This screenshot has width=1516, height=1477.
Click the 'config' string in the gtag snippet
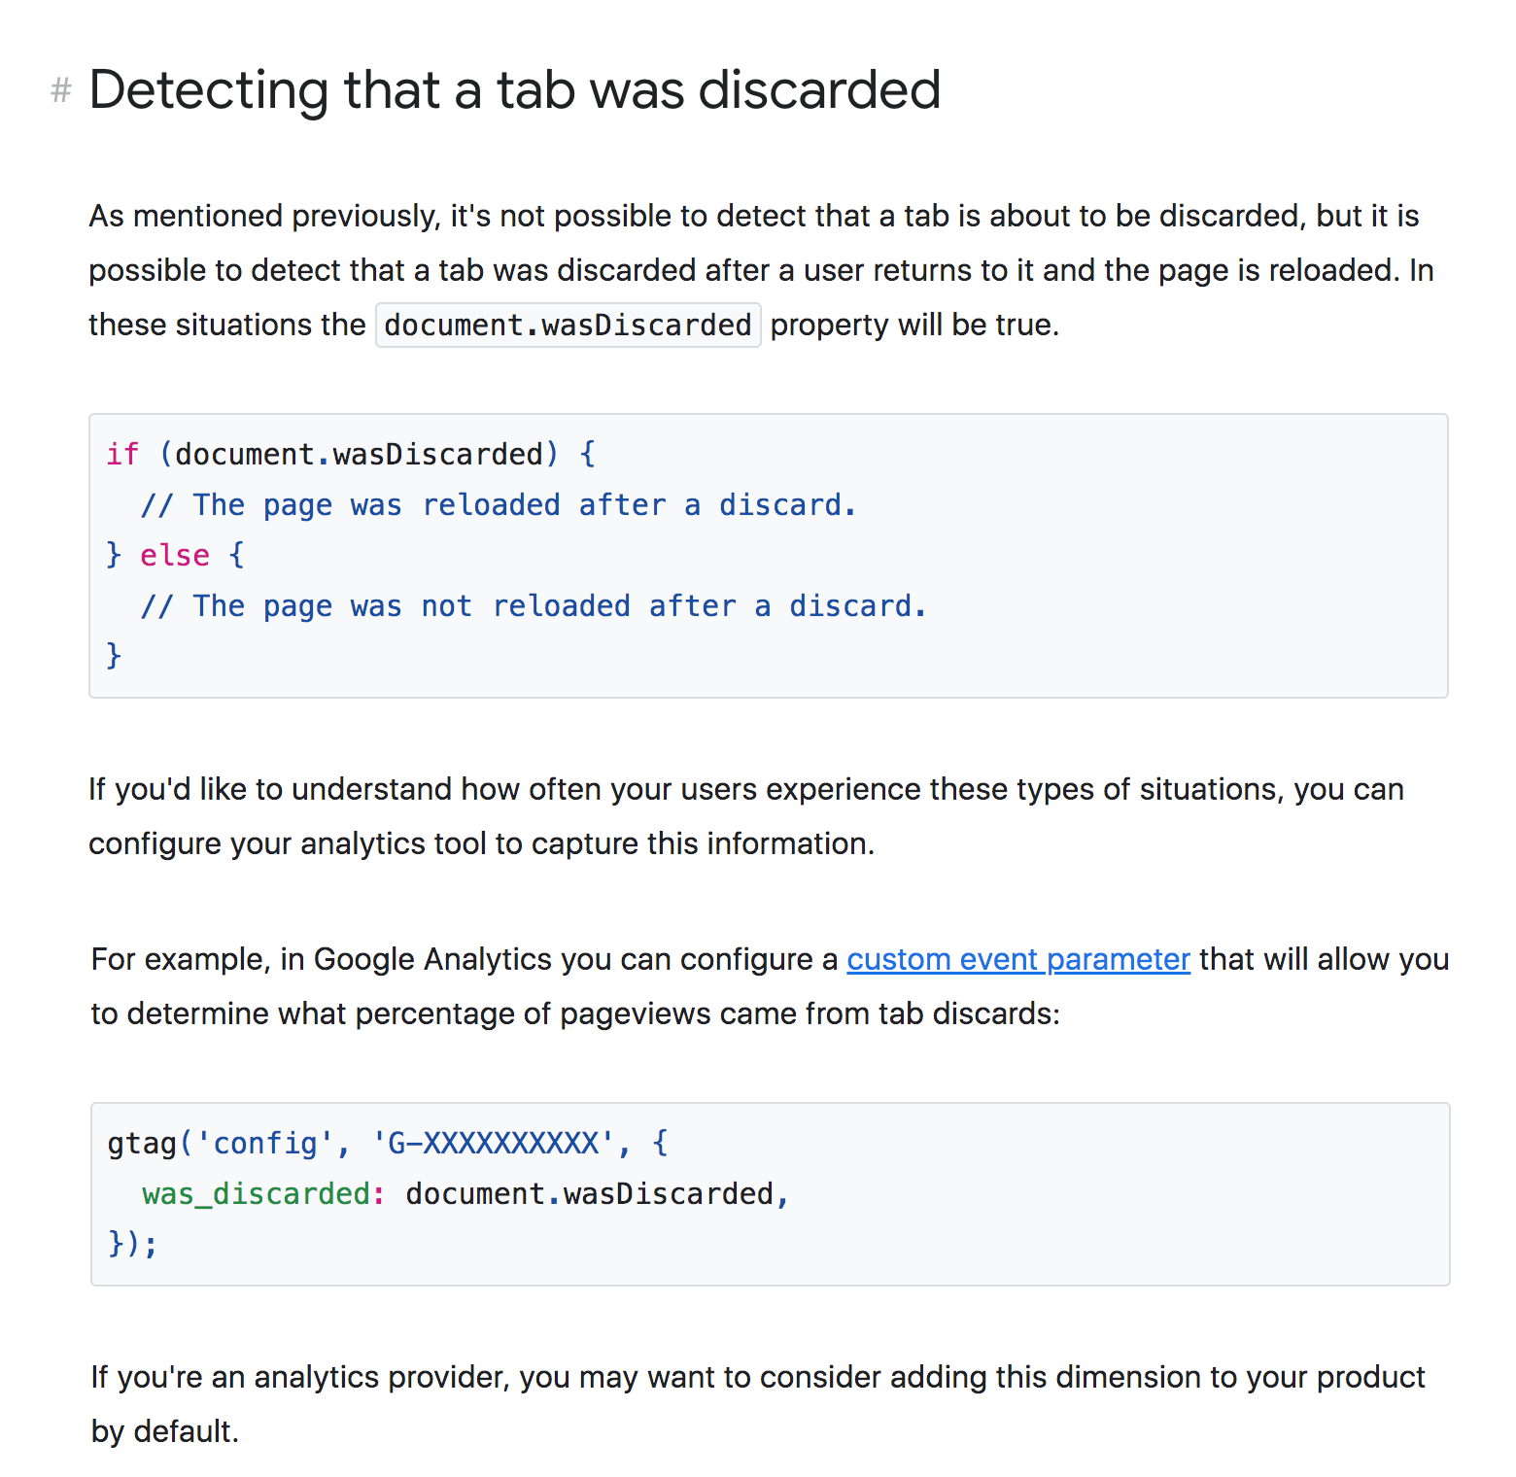pyautogui.click(x=264, y=1143)
